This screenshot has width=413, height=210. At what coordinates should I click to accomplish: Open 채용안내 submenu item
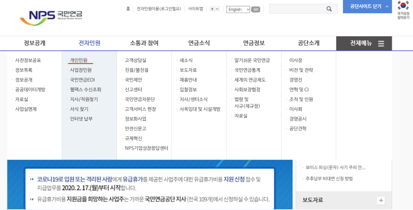[x=188, y=79]
